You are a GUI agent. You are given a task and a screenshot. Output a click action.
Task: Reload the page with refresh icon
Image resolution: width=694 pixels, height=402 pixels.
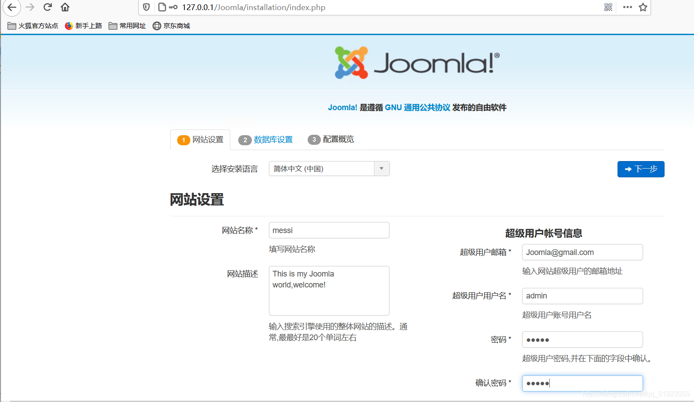point(47,7)
